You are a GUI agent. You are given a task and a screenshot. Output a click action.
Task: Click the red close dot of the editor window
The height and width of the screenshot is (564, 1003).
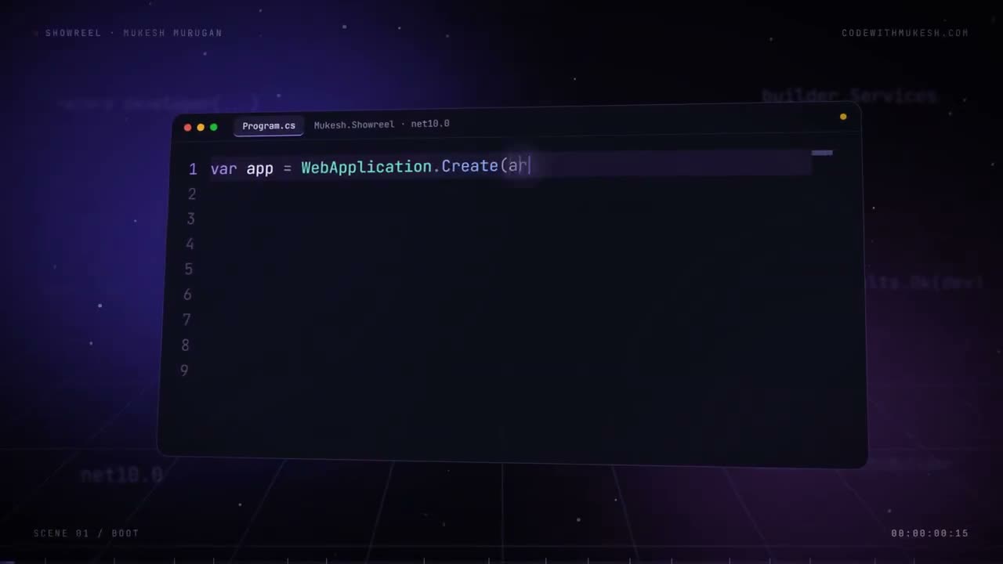tap(187, 127)
